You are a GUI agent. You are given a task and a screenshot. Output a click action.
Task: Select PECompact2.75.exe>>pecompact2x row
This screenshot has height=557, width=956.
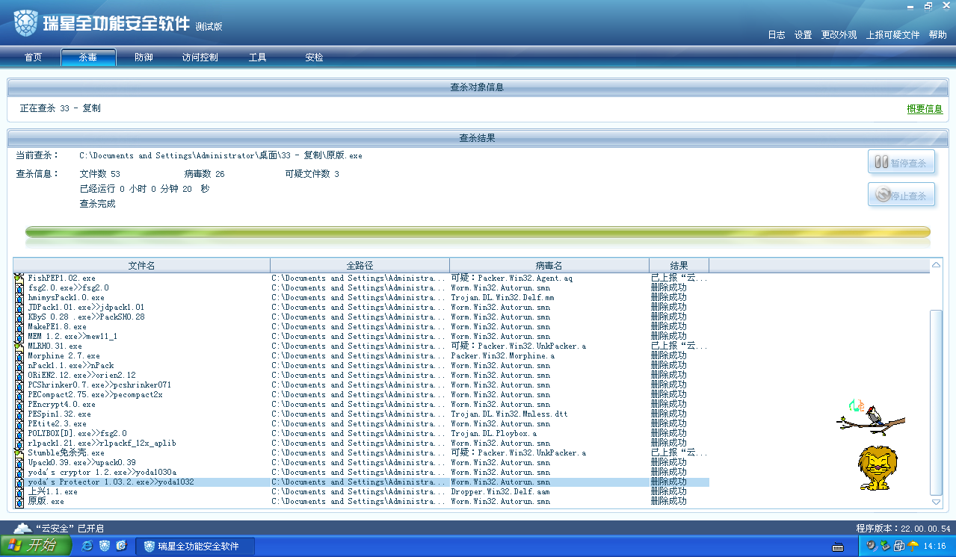click(x=361, y=394)
